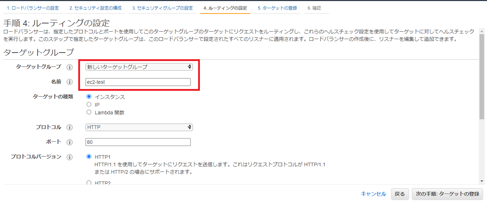Go to セキュリティグループの設定 step tab
The width and height of the screenshot is (487, 206).
click(163, 8)
